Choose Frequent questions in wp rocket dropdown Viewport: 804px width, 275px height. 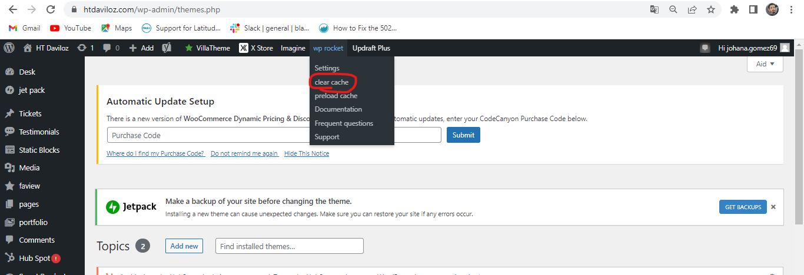click(x=344, y=123)
